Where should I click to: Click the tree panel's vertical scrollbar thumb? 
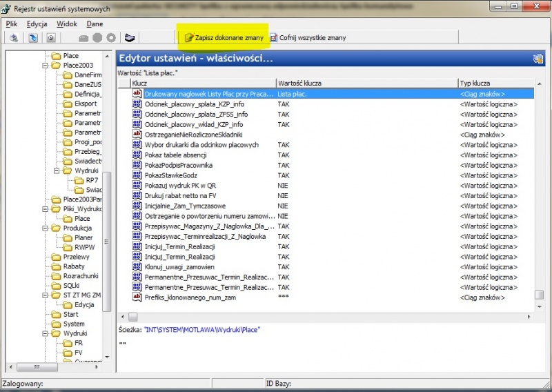click(107, 242)
